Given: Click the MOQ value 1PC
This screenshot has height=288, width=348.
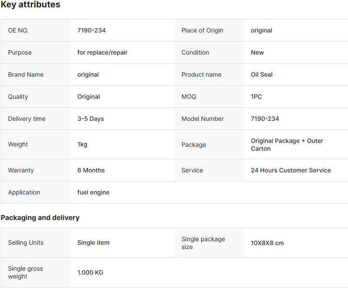Looking at the screenshot, I should point(256,97).
